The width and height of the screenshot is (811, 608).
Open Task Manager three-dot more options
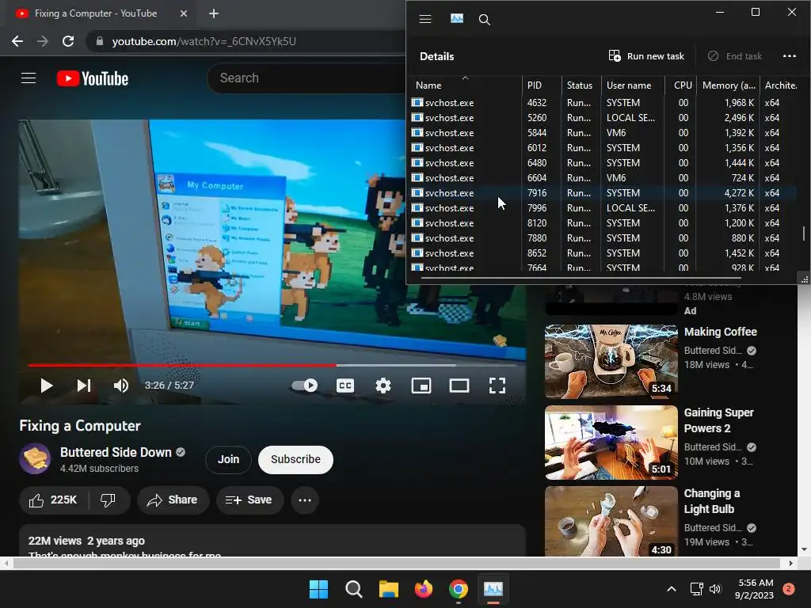tap(790, 56)
